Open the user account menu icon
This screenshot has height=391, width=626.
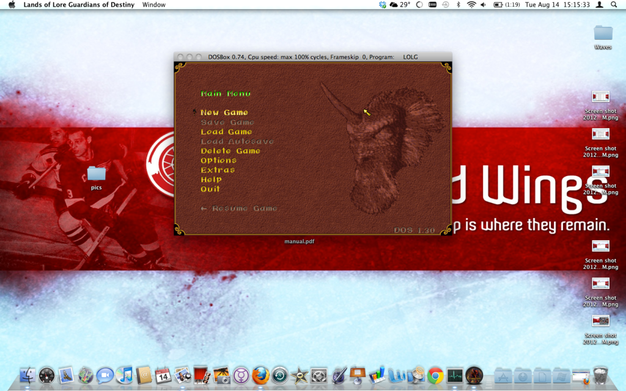pyautogui.click(x=599, y=5)
